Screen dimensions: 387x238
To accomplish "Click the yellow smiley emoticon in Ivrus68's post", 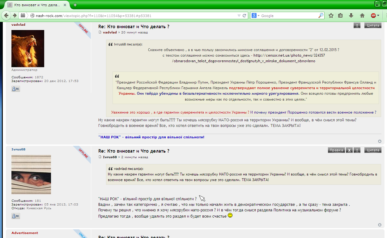I will coord(230,215).
